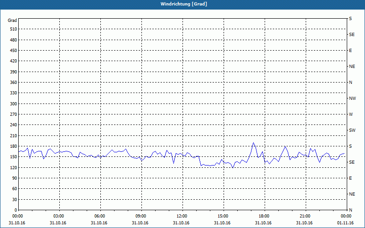Select the 390 y-axis value

pyautogui.click(x=14, y=72)
